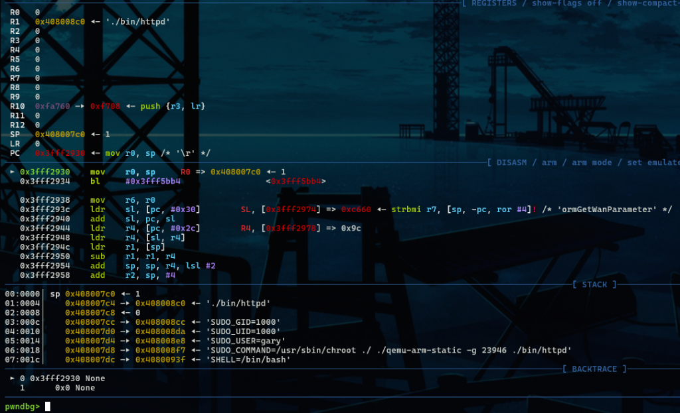Click the SUDO_USER=gary stack entry
Screen dimensions: 680x413
pyautogui.click(x=246, y=341)
